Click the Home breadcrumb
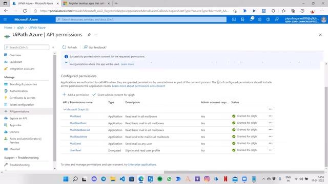 coord(8,28)
